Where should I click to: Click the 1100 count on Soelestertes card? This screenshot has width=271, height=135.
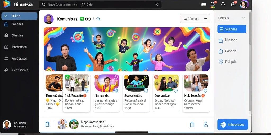tap(128, 108)
